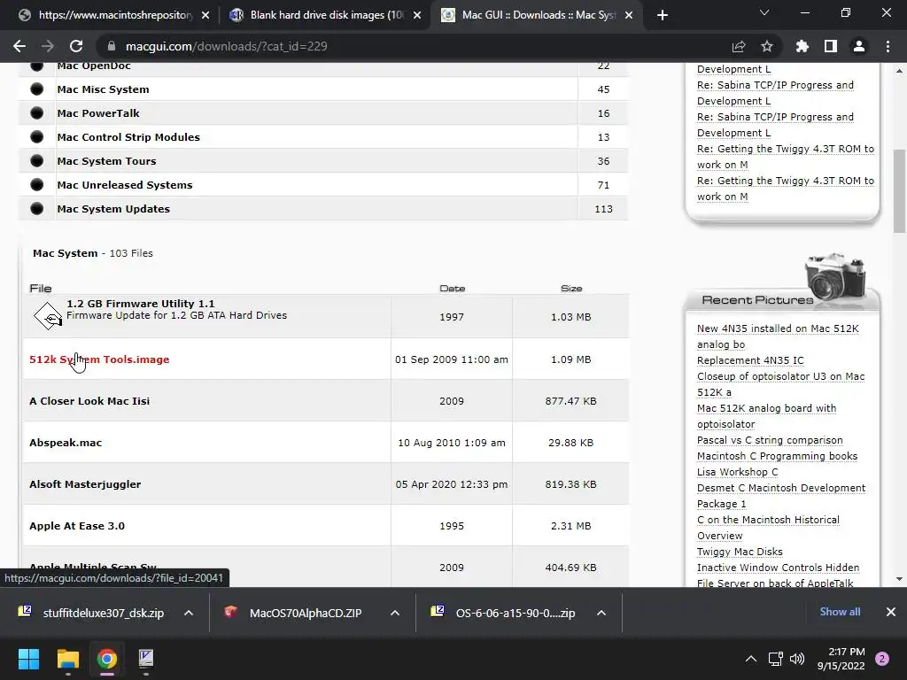Screen dimensions: 907x680
Task: Open Replacement 4N35 IC picture link
Action: click(750, 360)
